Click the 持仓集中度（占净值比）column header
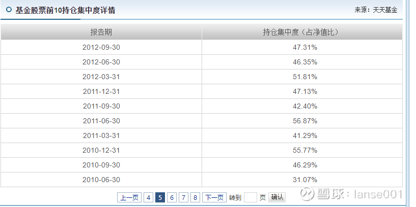 (x=301, y=32)
